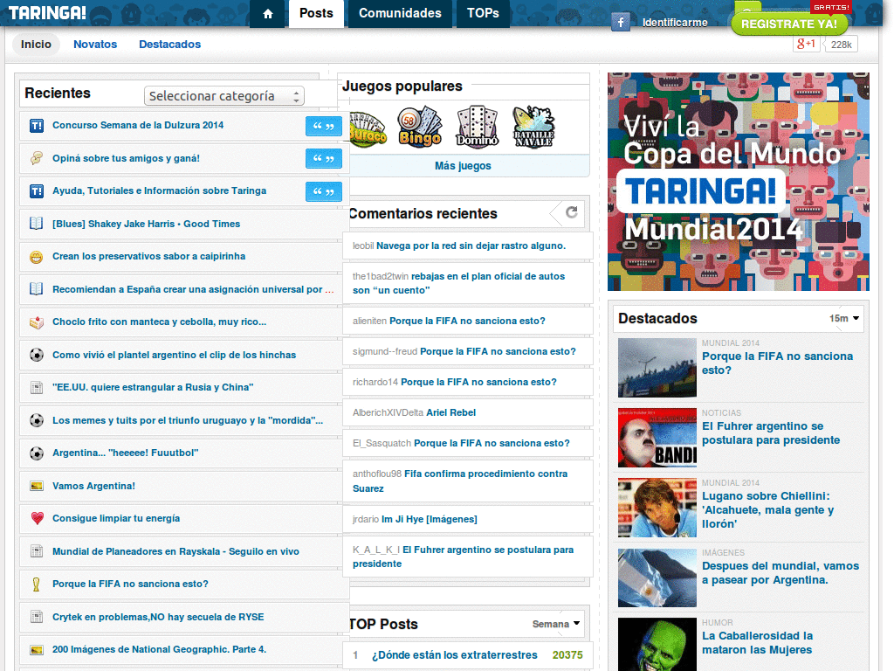Open the TOPs tab
Viewport: 894px width, 671px height.
pyautogui.click(x=483, y=14)
